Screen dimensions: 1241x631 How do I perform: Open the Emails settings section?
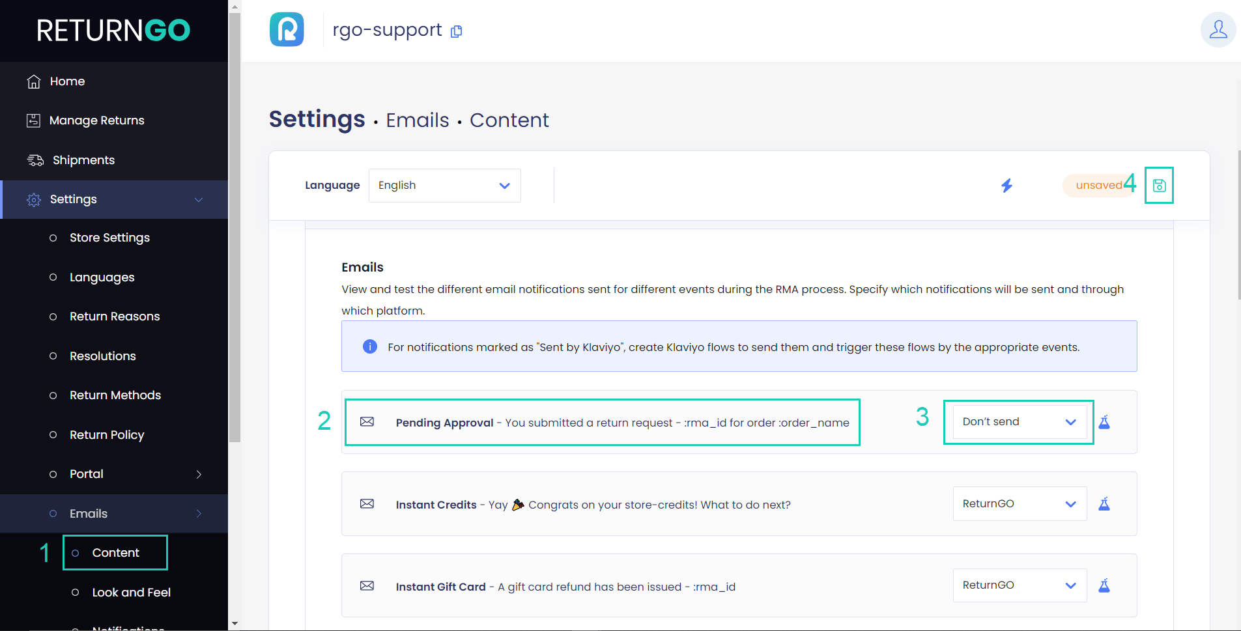pos(88,513)
